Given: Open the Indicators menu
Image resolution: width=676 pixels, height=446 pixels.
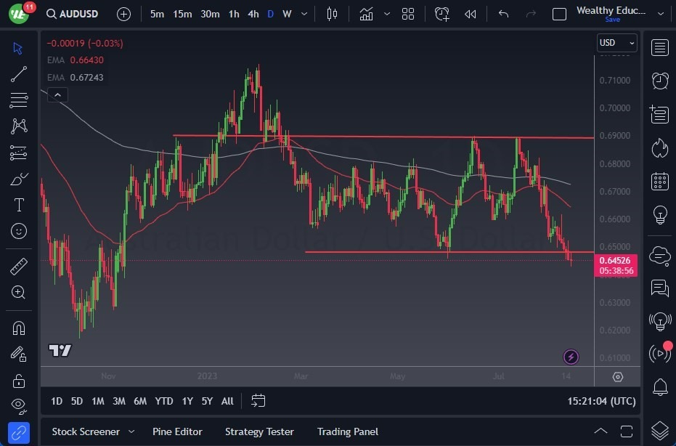Looking at the screenshot, I should pos(366,14).
